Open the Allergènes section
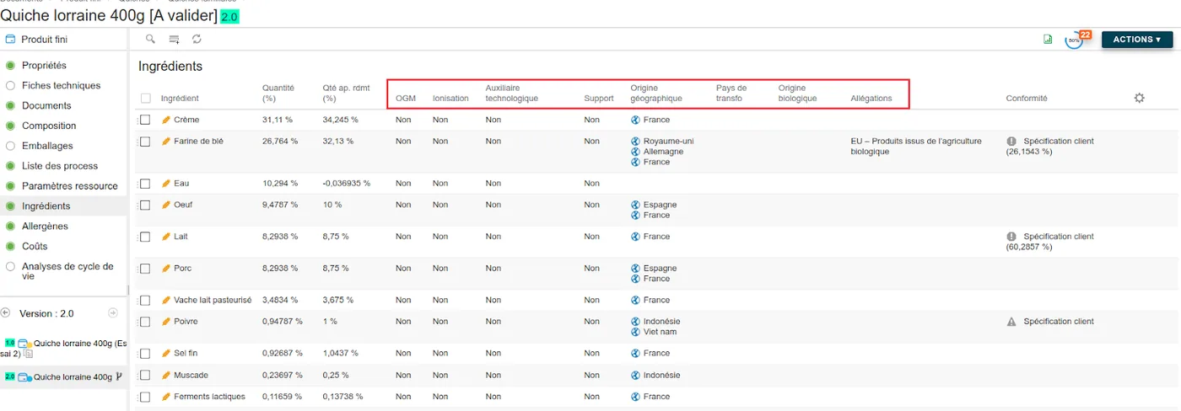1181x411 pixels. tap(45, 226)
